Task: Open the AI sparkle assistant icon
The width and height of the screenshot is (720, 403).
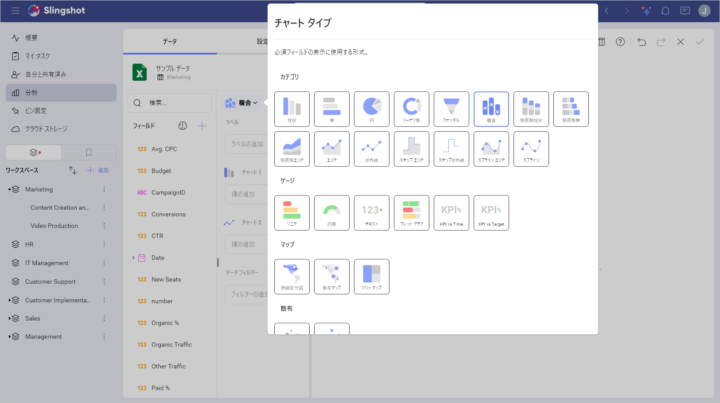Action: (x=646, y=11)
